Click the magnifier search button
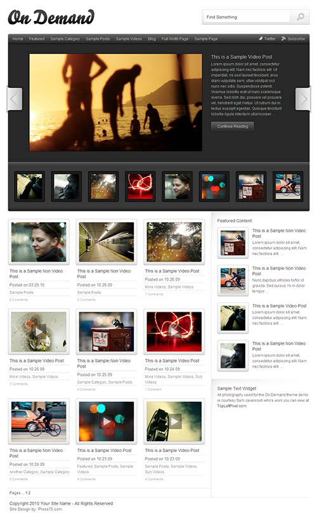The image size is (317, 513). coord(300,17)
